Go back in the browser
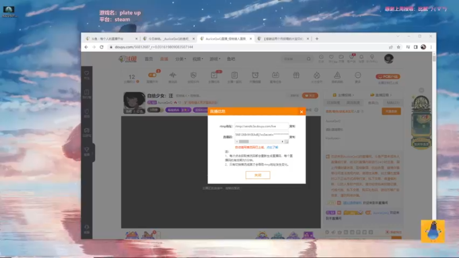Image resolution: width=459 pixels, height=258 pixels. [86, 47]
